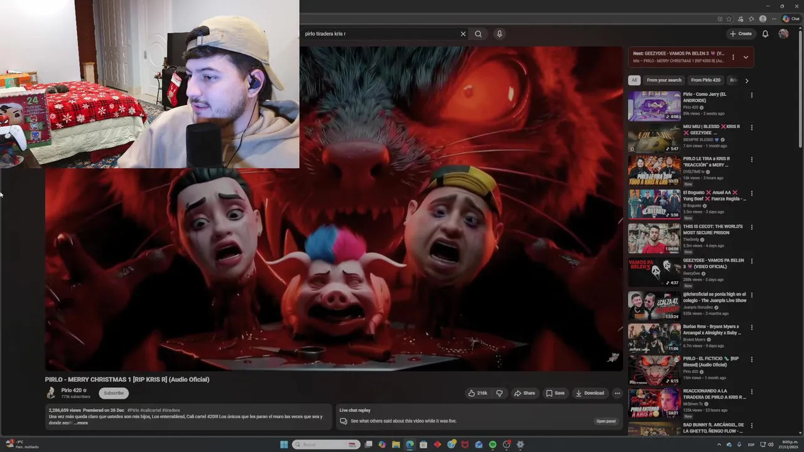
Task: Open options for PIRLO - EL FICTICIO
Action: click(751, 360)
